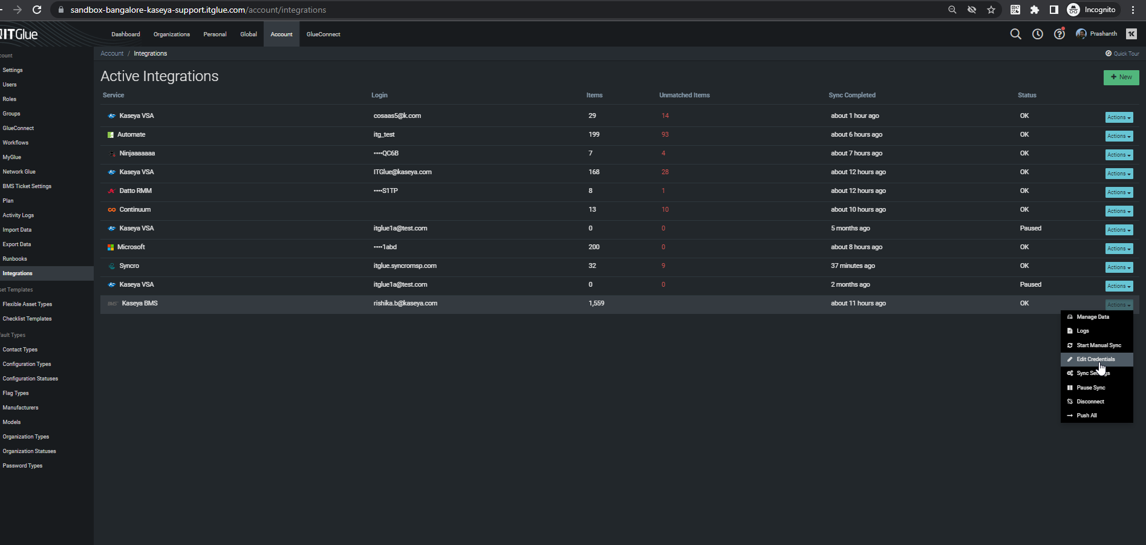Click browser zoom magnifier icon in address bar
This screenshot has width=1146, height=545.
pos(952,10)
